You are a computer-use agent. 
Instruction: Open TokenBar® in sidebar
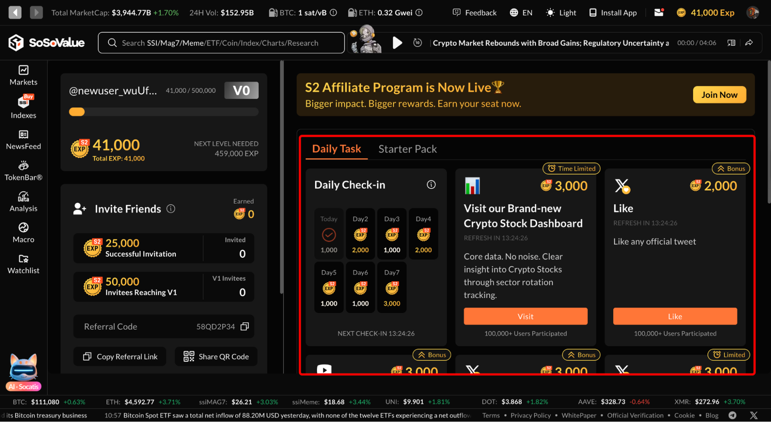[x=23, y=171]
